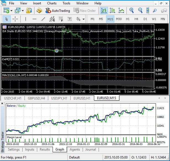The height and width of the screenshot is (161, 170).
Task: Switch timeframe to M5
Action: point(101,19)
